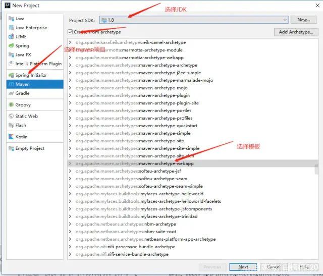Click the Maven 'm' icon
The height and width of the screenshot is (276, 323).
[11, 84]
